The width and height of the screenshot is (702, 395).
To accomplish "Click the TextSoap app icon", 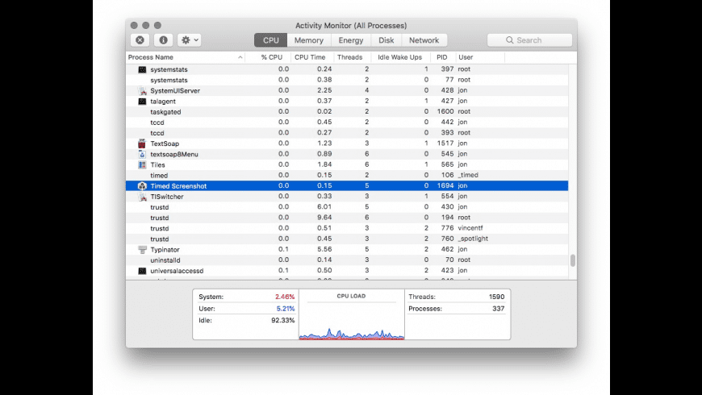I will tap(142, 143).
